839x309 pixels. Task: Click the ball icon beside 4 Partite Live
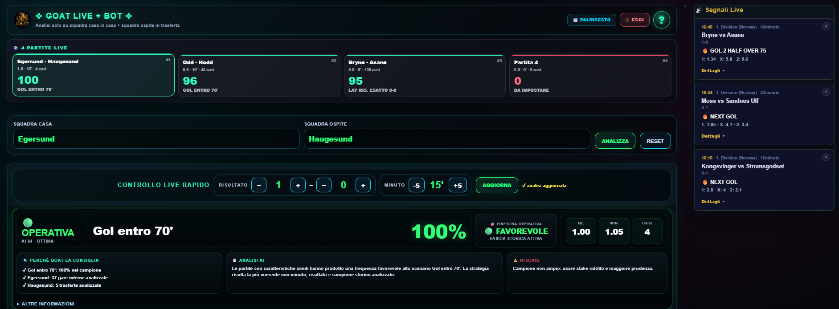(16, 48)
